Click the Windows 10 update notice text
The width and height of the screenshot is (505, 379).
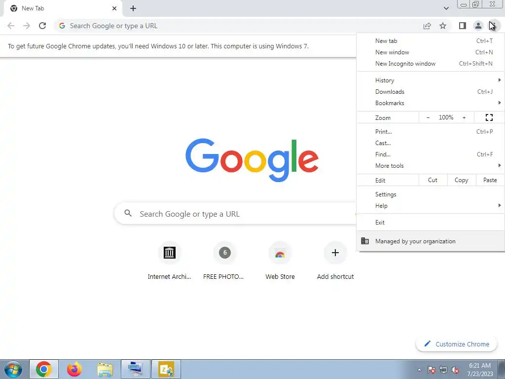click(x=158, y=46)
